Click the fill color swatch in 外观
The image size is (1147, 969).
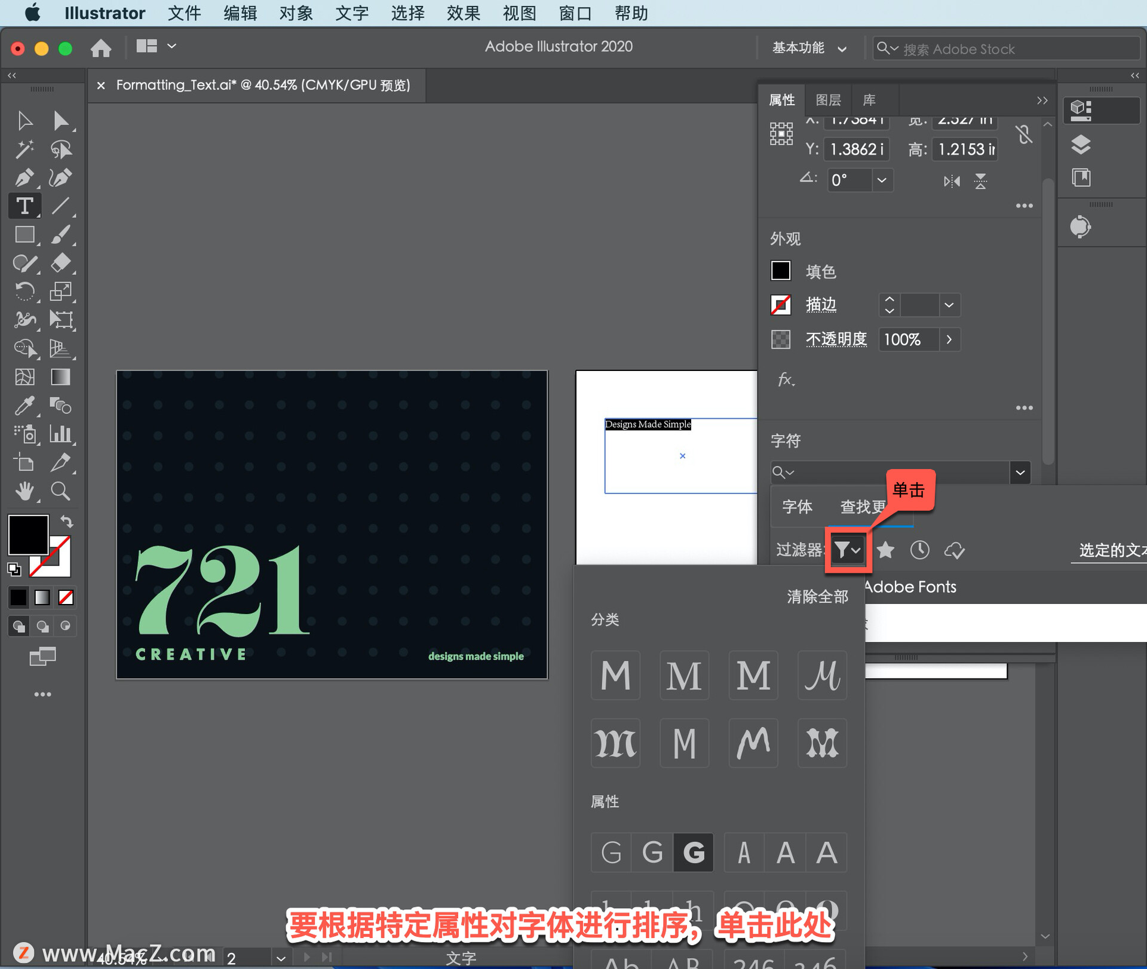[x=780, y=271]
